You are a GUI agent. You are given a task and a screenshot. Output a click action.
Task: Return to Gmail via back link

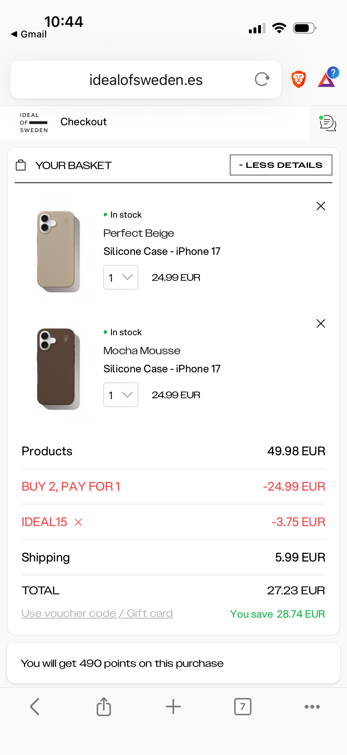[29, 34]
